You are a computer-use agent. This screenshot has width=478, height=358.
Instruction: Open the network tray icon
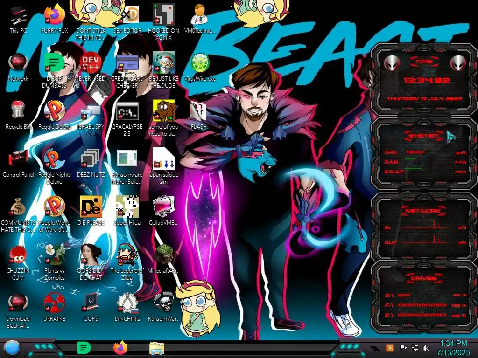pos(415,348)
